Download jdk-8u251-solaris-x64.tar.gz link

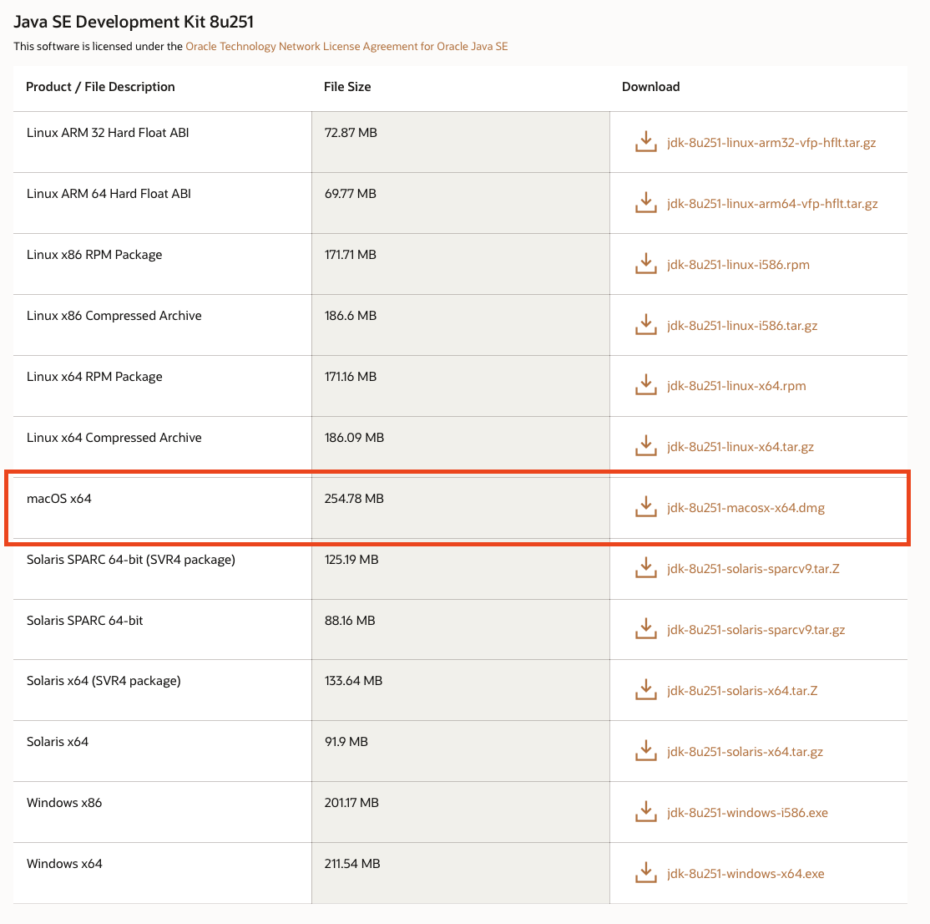(x=745, y=752)
